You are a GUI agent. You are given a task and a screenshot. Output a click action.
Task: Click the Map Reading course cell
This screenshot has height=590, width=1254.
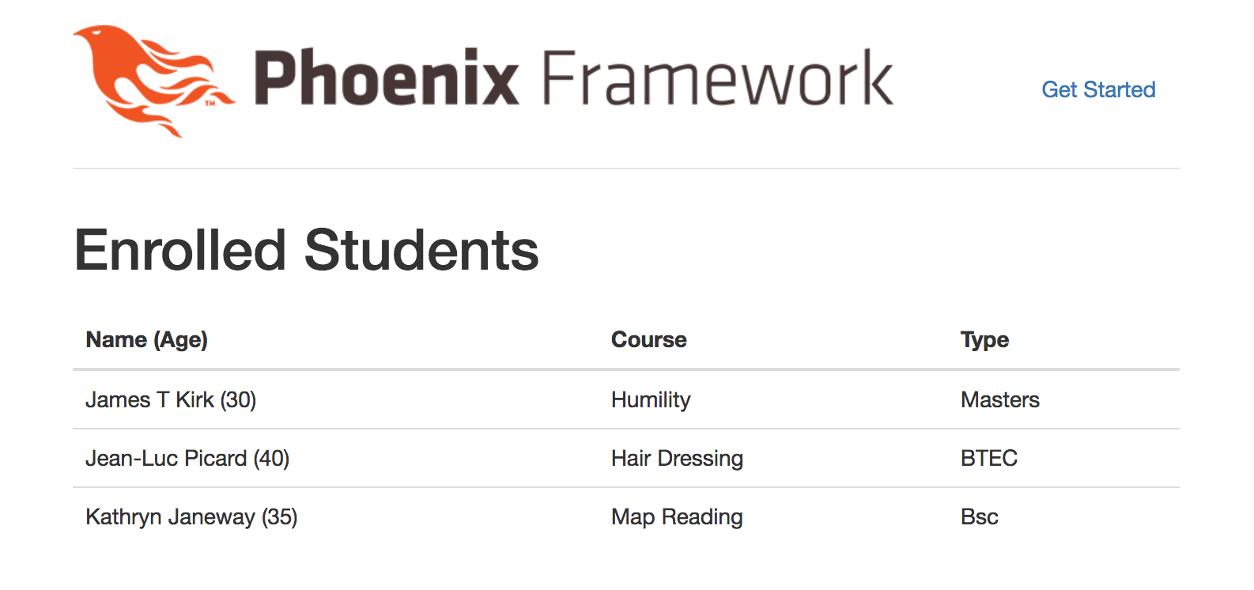tap(677, 516)
